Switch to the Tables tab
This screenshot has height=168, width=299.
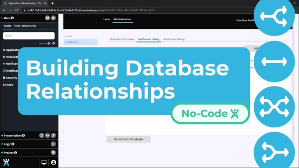point(7,26)
